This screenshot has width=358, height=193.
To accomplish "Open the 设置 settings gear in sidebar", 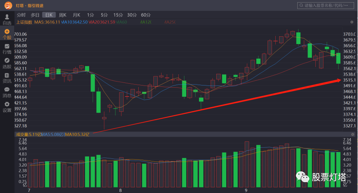I will click(x=7, y=107).
